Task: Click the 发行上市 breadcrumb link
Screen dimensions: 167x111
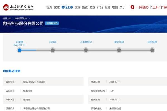Action: tap(7, 19)
